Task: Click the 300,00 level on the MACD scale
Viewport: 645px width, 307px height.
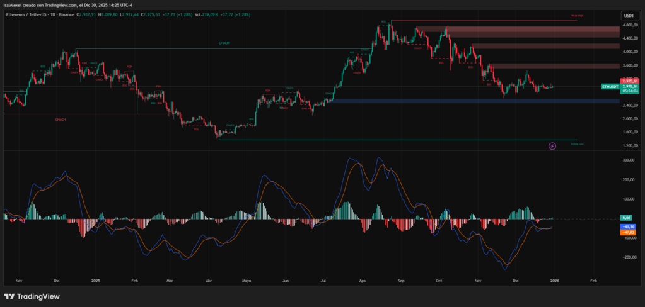Action: (628, 160)
